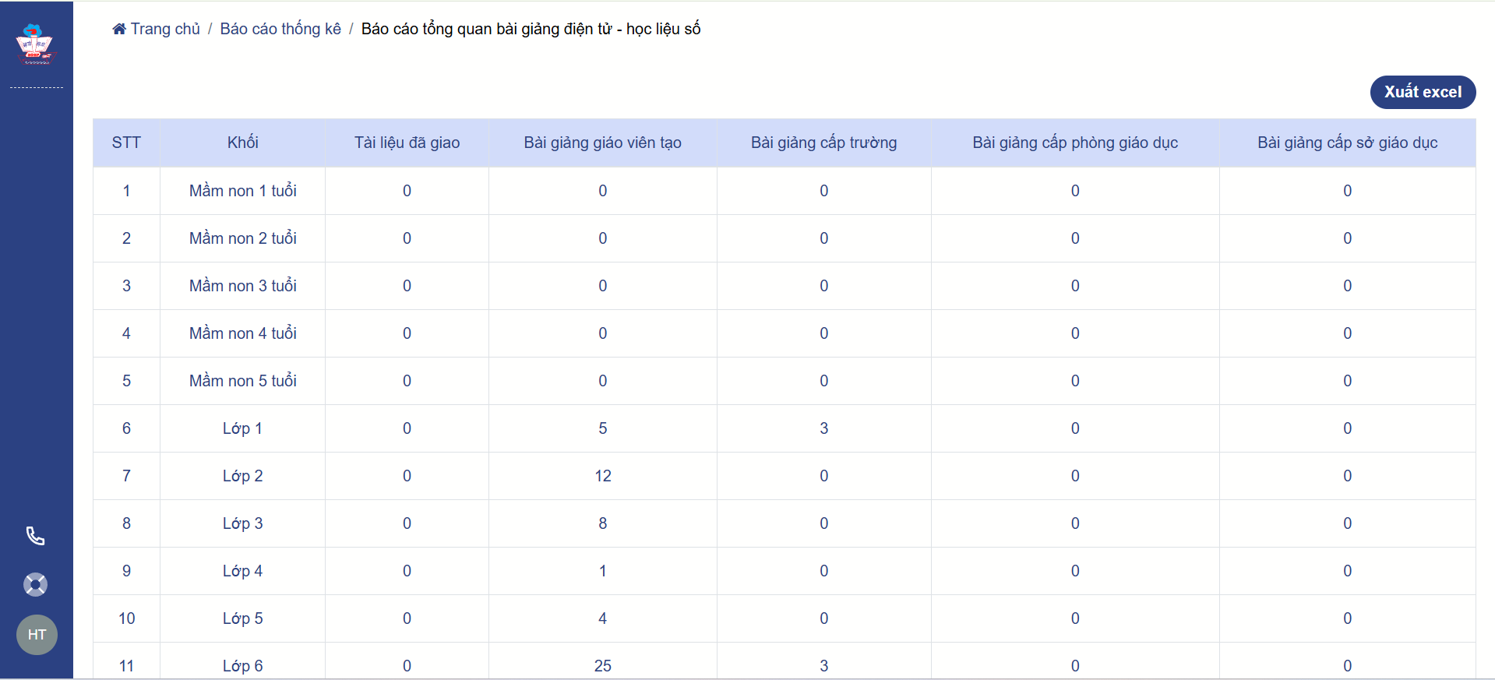Click Bài giảng giáo viên tạo header
1495x680 pixels.
point(602,143)
